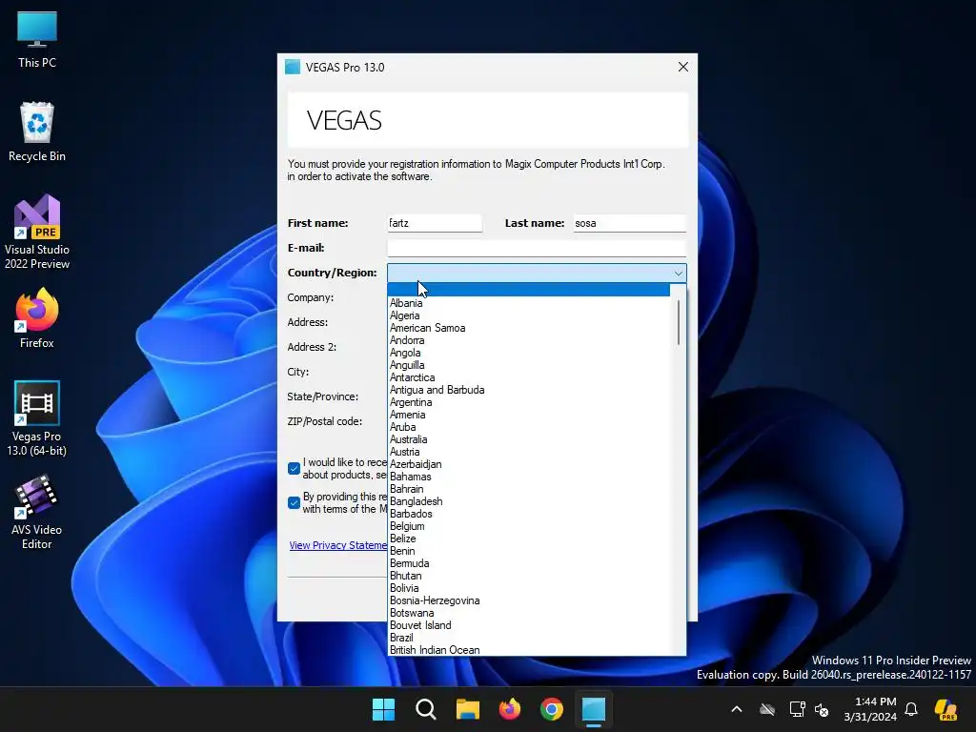Select the AVS Video Editor shortcut
The height and width of the screenshot is (732, 976).
pos(37,512)
